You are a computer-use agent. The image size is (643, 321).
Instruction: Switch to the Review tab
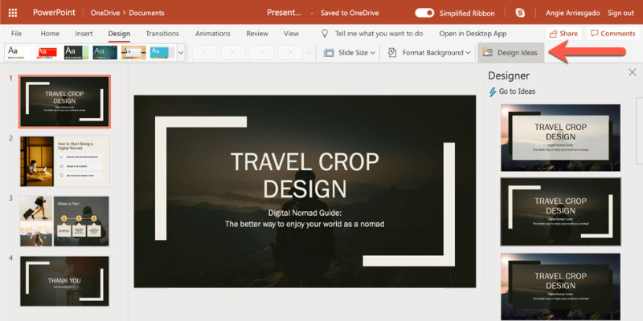coord(257,34)
